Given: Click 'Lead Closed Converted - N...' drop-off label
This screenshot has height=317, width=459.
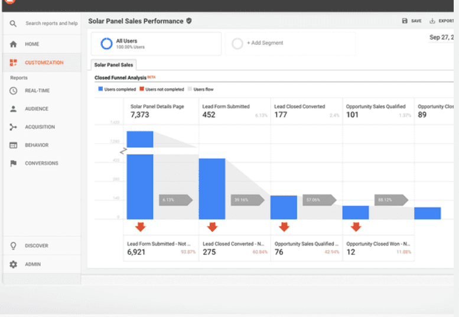Looking at the screenshot, I should [x=233, y=244].
